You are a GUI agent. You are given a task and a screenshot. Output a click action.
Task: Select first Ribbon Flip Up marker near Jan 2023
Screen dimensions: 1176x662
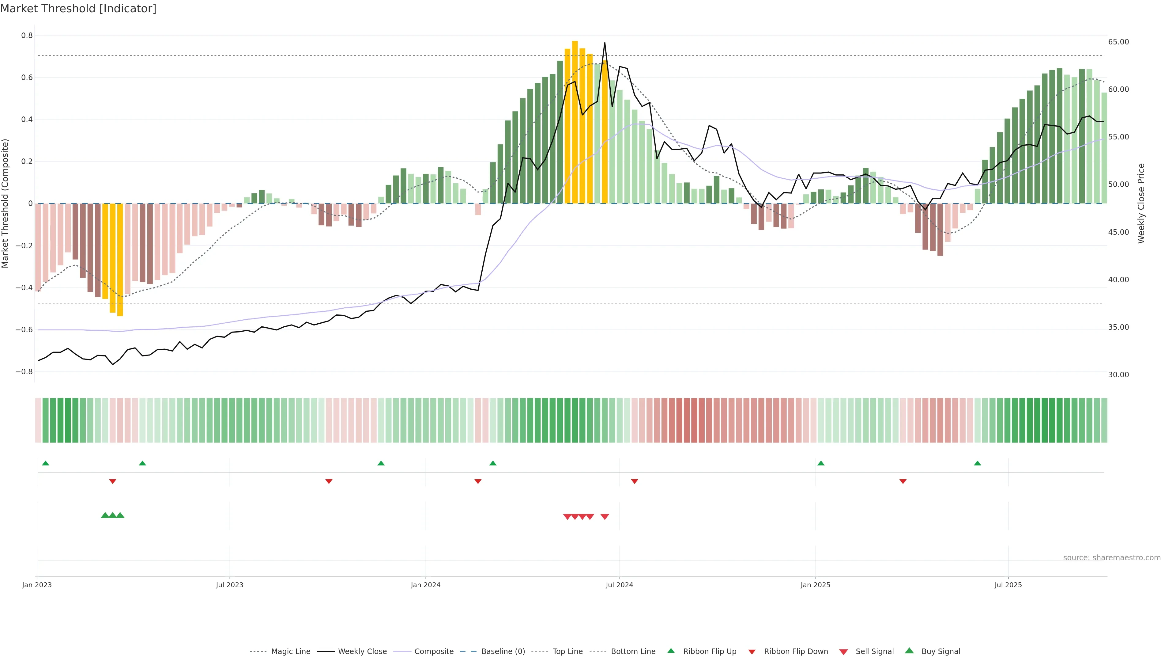pos(45,463)
